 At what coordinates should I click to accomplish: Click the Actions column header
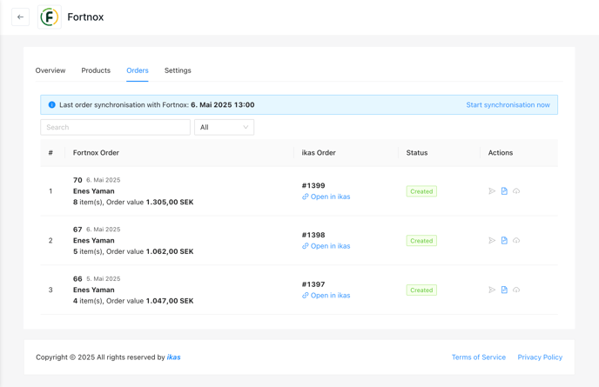[x=501, y=153]
